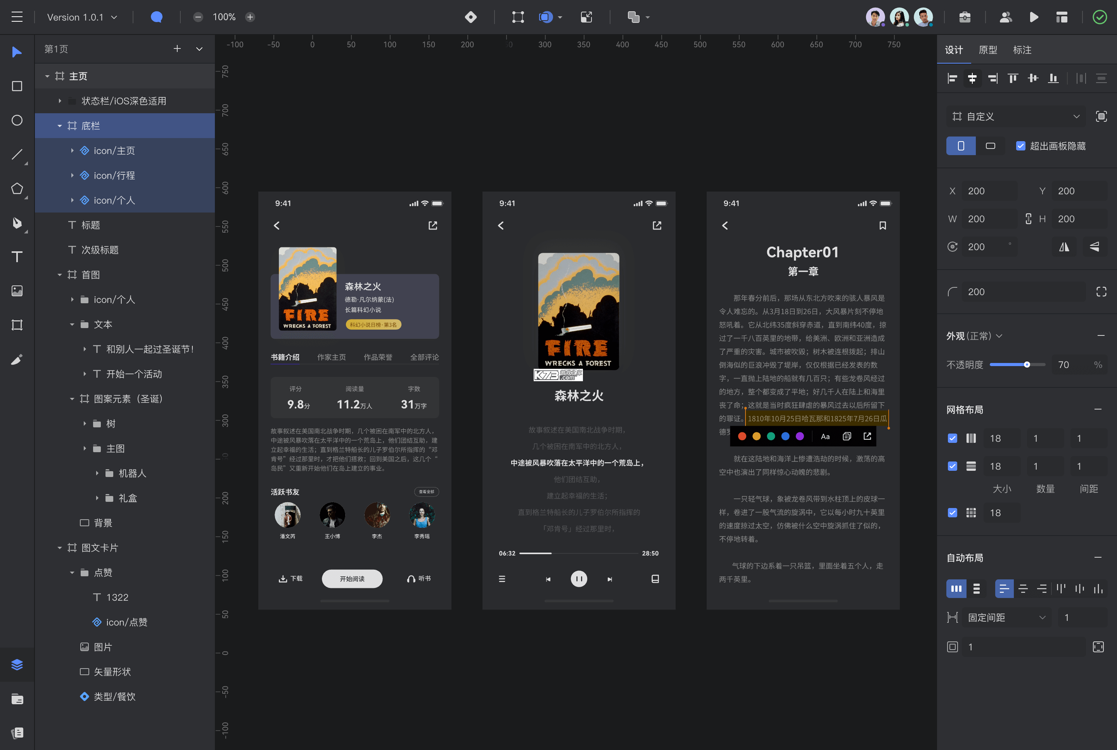The height and width of the screenshot is (750, 1117).
Task: Select the pointer selection tool
Action: click(17, 52)
